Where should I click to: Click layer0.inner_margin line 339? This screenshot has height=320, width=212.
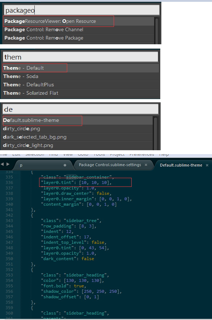pos(86,199)
